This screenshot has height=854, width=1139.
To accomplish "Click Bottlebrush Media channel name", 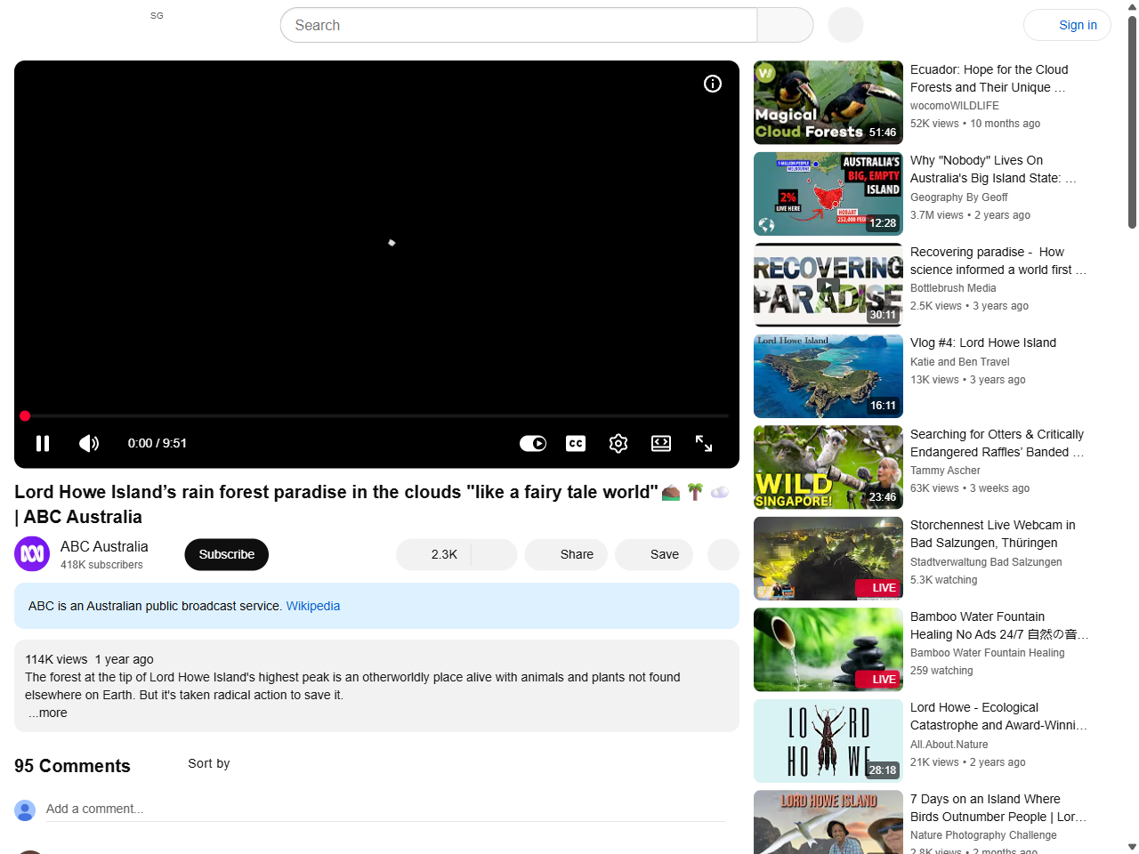I will pos(953,288).
